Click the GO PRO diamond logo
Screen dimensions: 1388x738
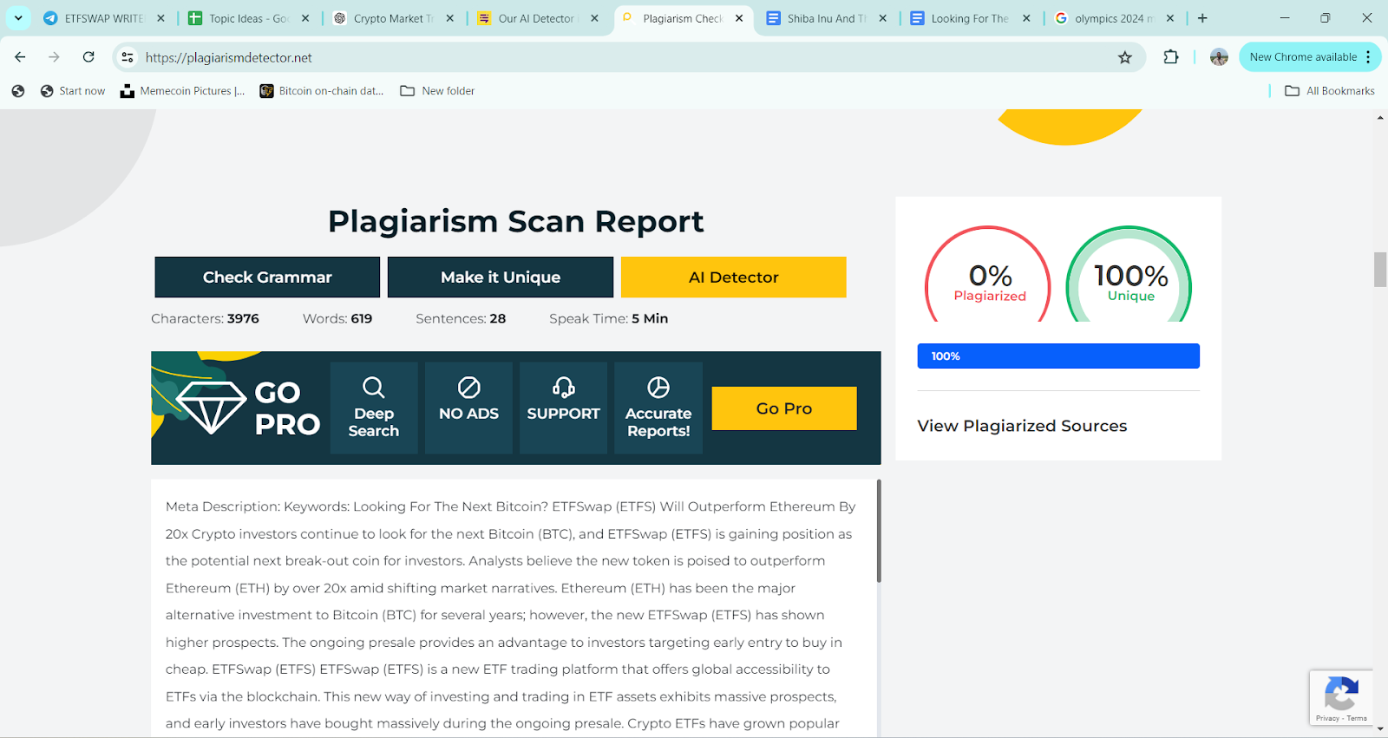tap(212, 408)
